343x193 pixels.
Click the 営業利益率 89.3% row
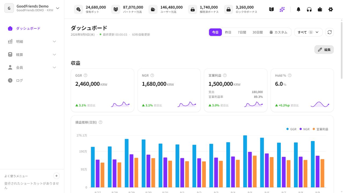tap(236, 97)
